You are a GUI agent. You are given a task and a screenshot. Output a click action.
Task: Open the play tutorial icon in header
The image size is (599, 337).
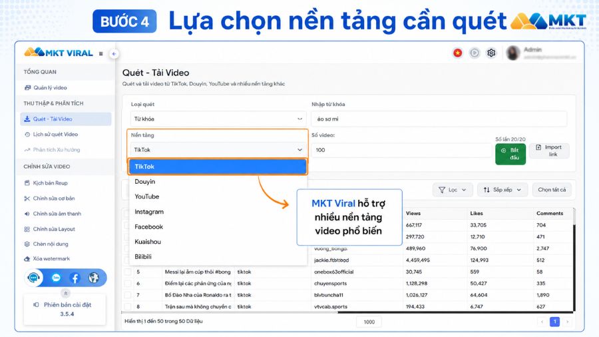pyautogui.click(x=474, y=53)
